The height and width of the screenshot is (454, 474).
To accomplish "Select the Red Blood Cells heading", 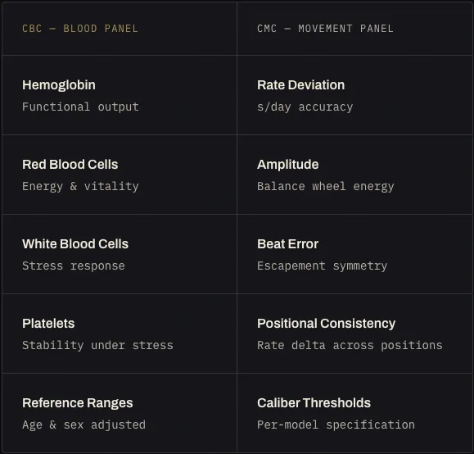I will (70, 165).
